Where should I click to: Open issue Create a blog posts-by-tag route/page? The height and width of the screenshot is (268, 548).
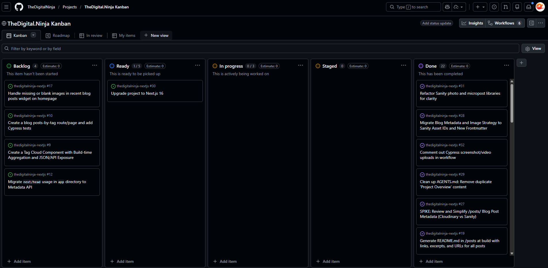(x=50, y=126)
